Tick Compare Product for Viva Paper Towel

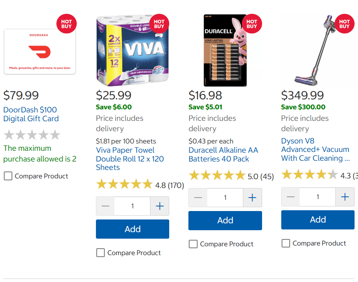(101, 253)
